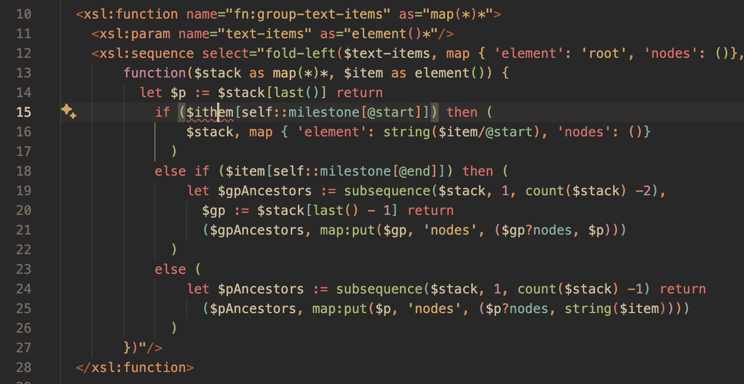Click string($item/@start) call
The width and height of the screenshot is (744, 384).
click(462, 131)
